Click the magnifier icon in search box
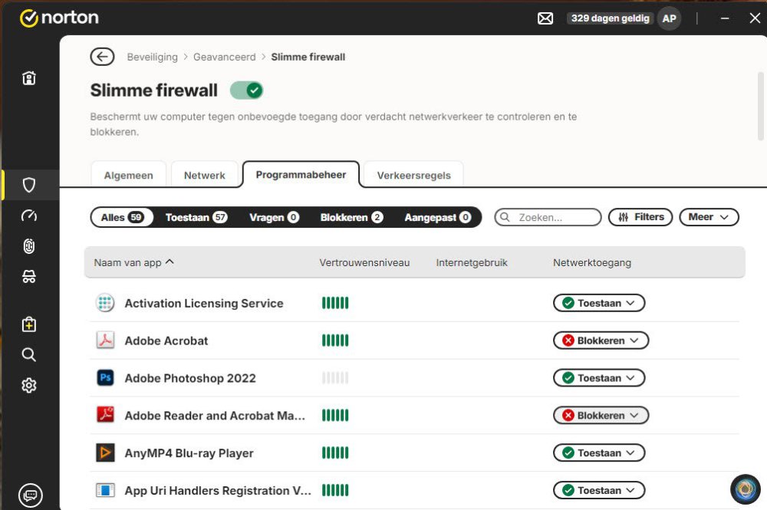This screenshot has height=510, width=767. click(x=505, y=217)
